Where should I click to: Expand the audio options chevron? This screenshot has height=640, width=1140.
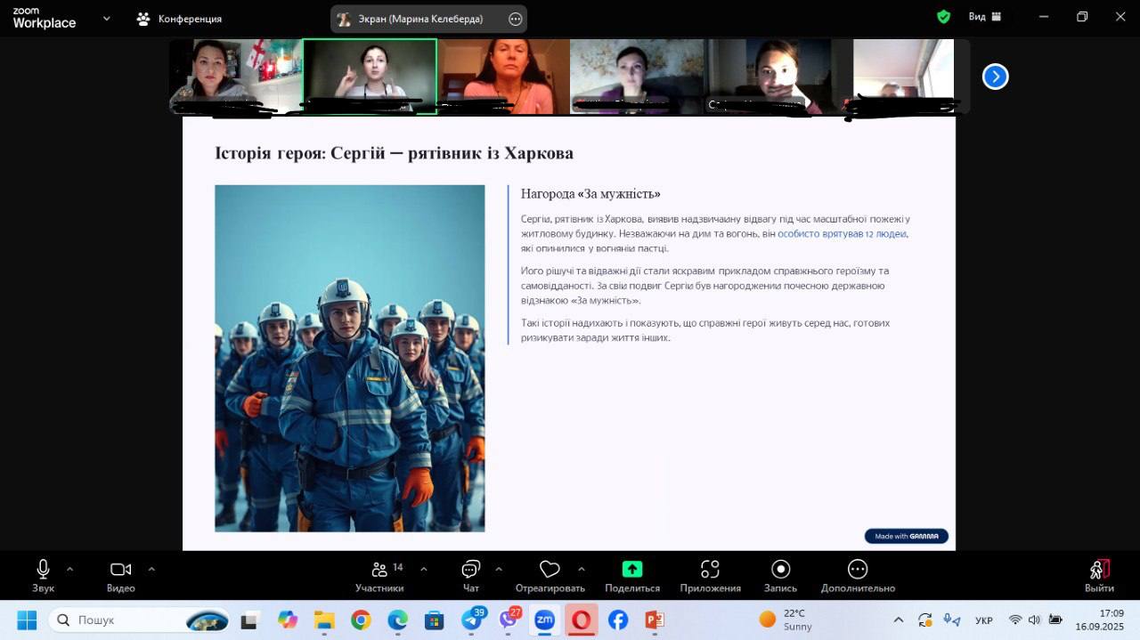[70, 569]
